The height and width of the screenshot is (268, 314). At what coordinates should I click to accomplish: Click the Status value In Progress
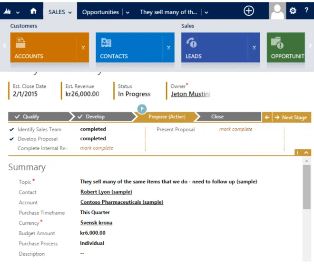pos(134,94)
